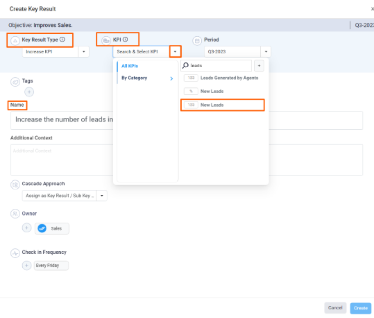This screenshot has height=318, width=374.
Task: Click the Cancel button
Action: click(x=335, y=308)
